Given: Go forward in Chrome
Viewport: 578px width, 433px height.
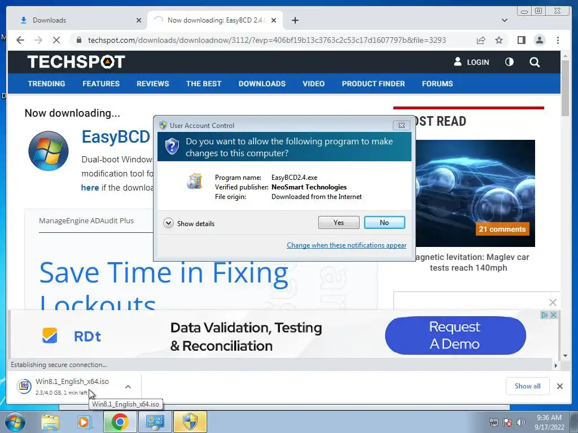Looking at the screenshot, I should click(x=38, y=40).
